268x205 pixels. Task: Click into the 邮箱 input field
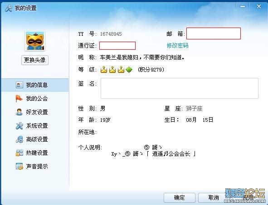pos(214,33)
